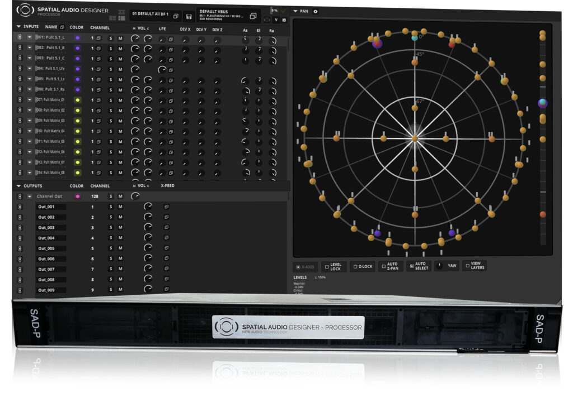Viewport: 573px width, 393px height.
Task: Select the Out_001 name field
Action: pyautogui.click(x=51, y=207)
